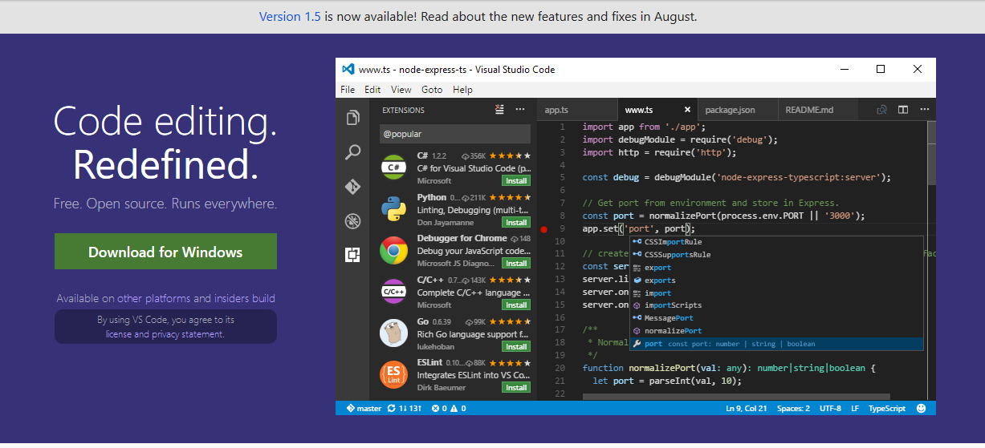Screen dimensions: 985x448
Task: Click the Go gopher extension logo
Action: pos(393,333)
